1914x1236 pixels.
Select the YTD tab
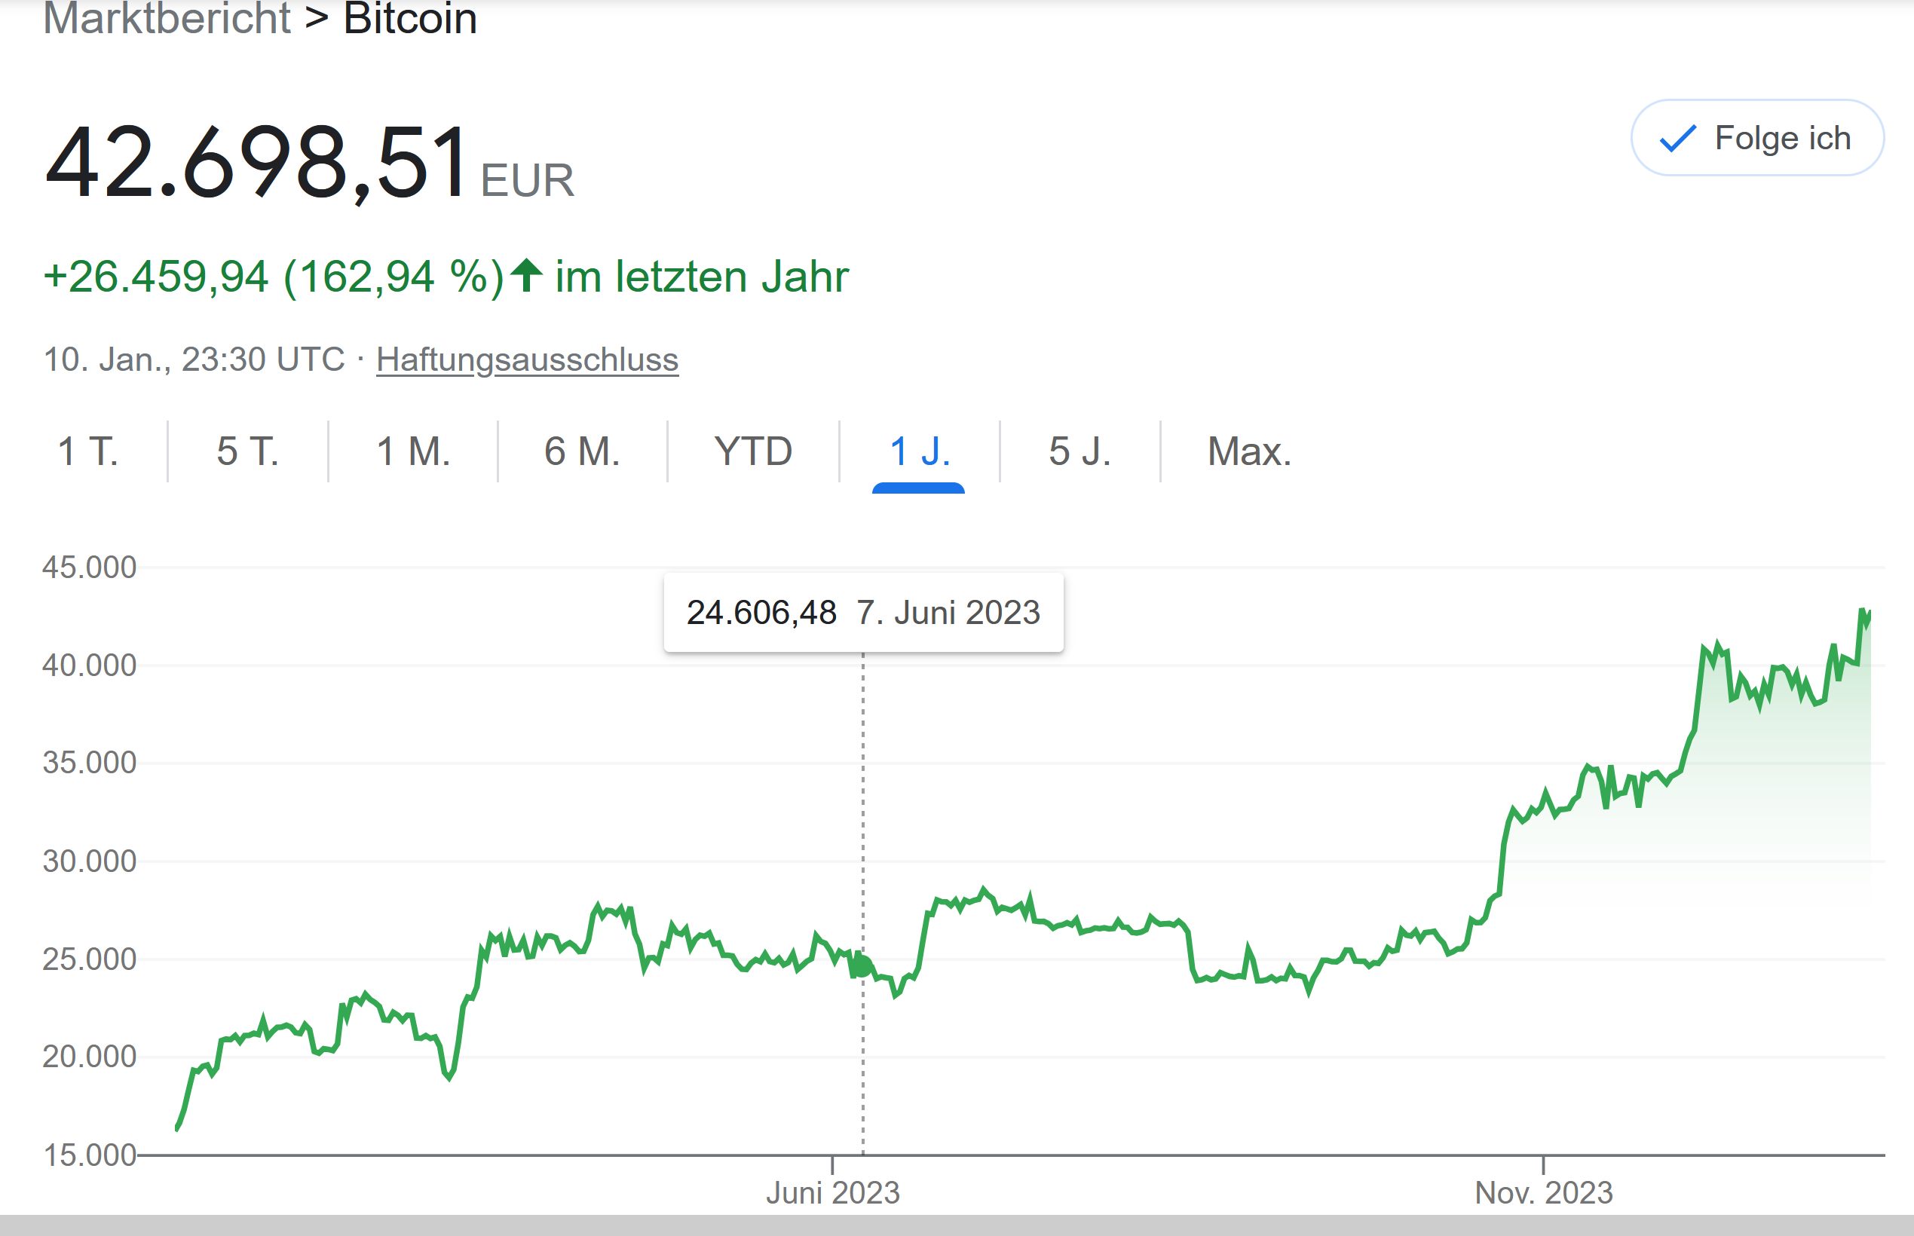[753, 451]
